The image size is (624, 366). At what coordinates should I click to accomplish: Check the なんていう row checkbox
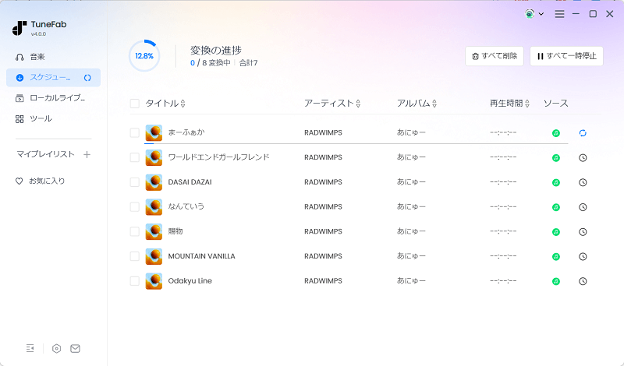point(135,206)
